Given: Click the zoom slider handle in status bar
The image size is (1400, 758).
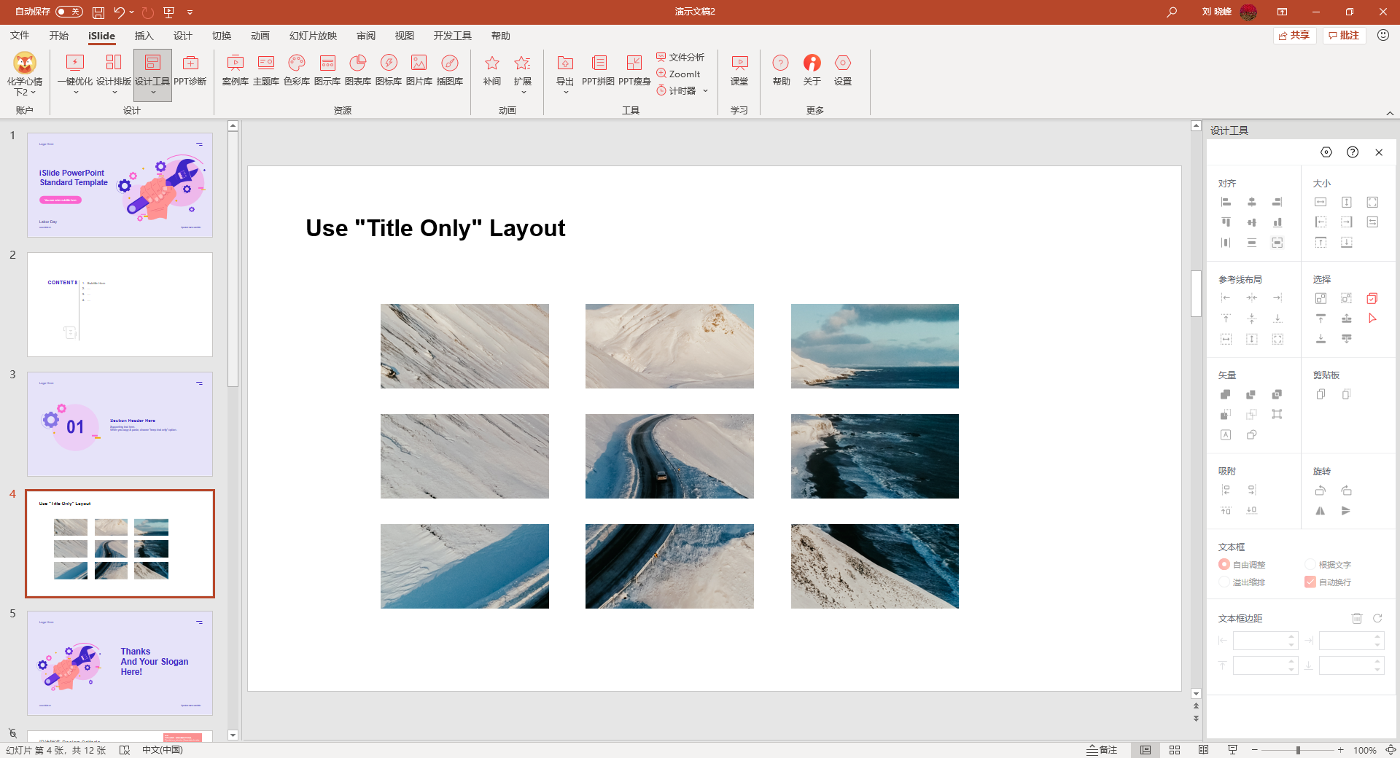Looking at the screenshot, I should click(1298, 750).
